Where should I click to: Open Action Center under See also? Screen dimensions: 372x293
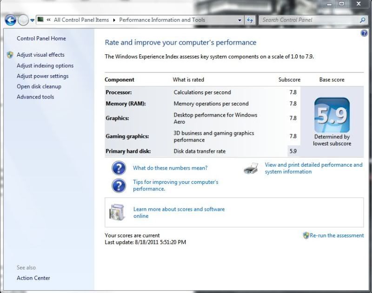click(33, 278)
